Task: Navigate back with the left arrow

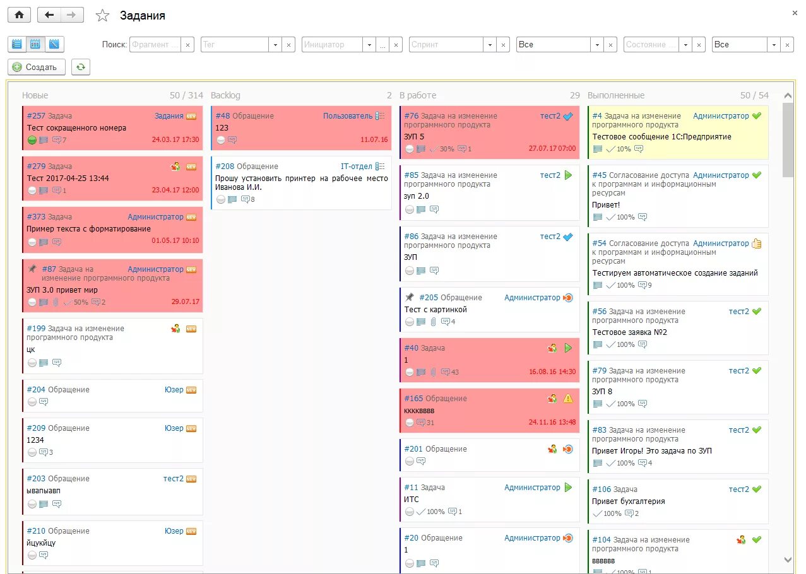Action: (x=49, y=15)
